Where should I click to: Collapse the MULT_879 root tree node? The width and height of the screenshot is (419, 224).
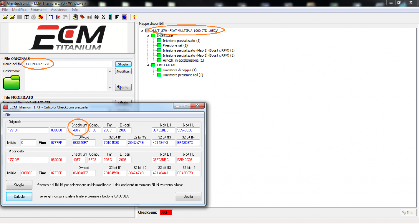(x=142, y=31)
